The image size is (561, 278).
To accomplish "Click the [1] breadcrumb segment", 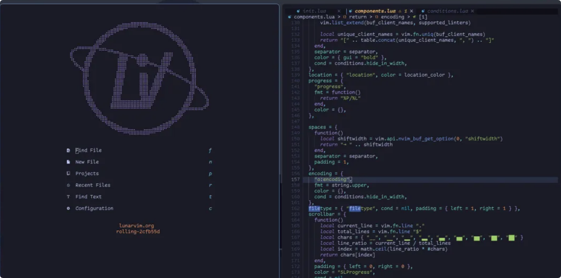I will point(423,17).
